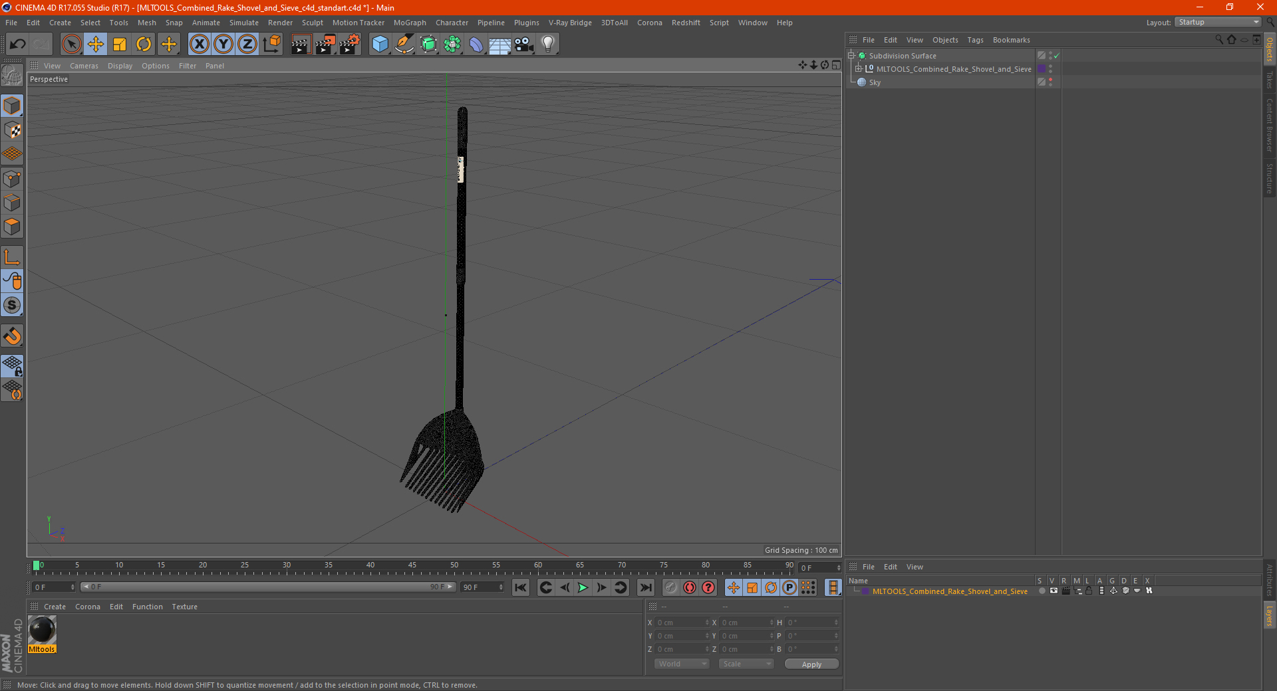Switch to Polygons mode
The width and height of the screenshot is (1277, 691).
click(x=12, y=227)
